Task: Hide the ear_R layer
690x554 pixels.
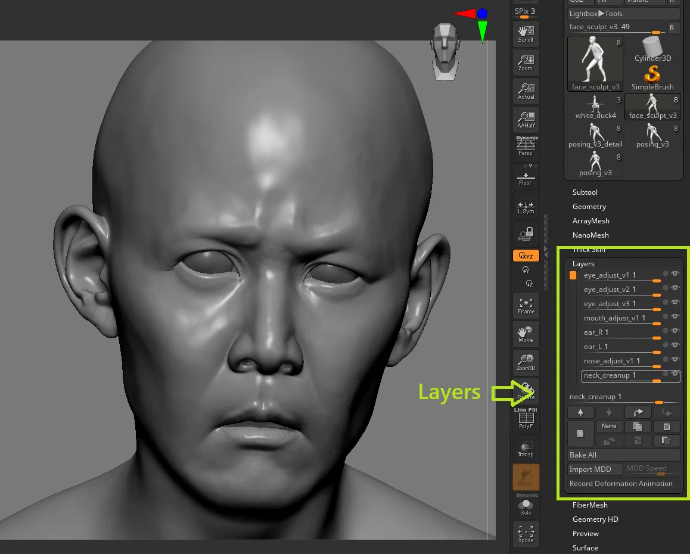Action: [x=675, y=331]
